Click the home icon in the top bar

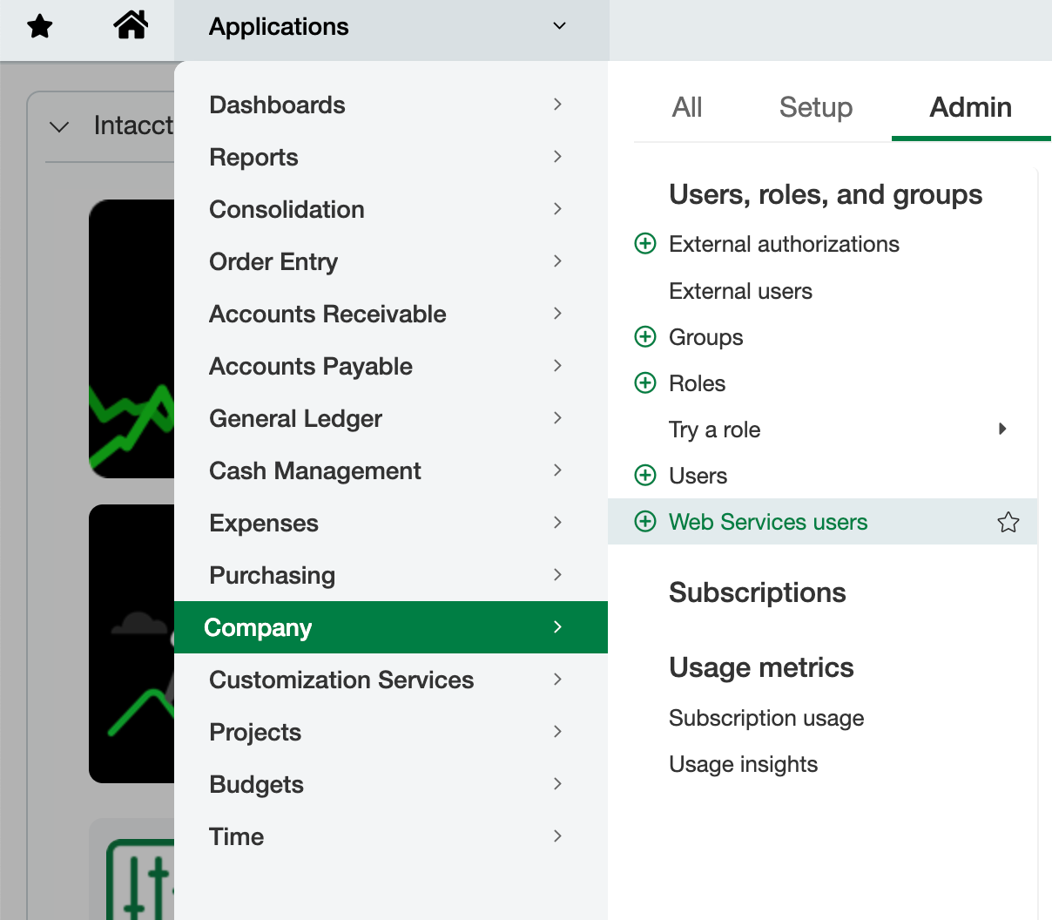[x=131, y=26]
